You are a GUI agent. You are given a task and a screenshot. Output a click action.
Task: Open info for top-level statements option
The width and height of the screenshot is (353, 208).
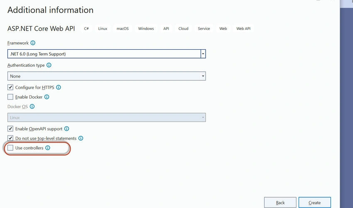click(x=81, y=138)
